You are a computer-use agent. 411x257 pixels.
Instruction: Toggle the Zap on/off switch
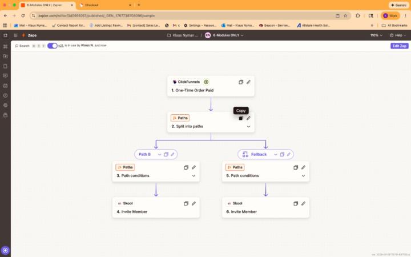click(52, 46)
